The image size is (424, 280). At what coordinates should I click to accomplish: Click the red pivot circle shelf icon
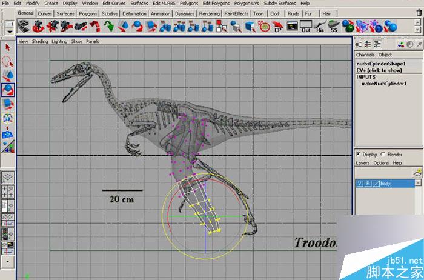pyautogui.click(x=264, y=27)
